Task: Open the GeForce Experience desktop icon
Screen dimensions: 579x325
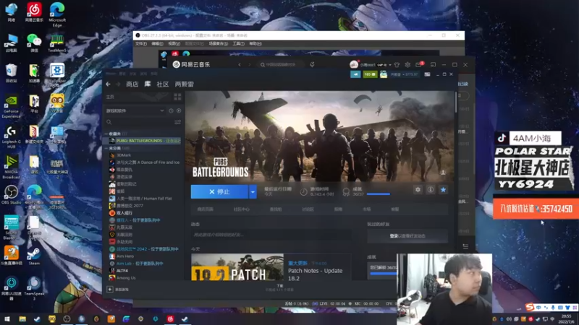Action: tap(11, 107)
